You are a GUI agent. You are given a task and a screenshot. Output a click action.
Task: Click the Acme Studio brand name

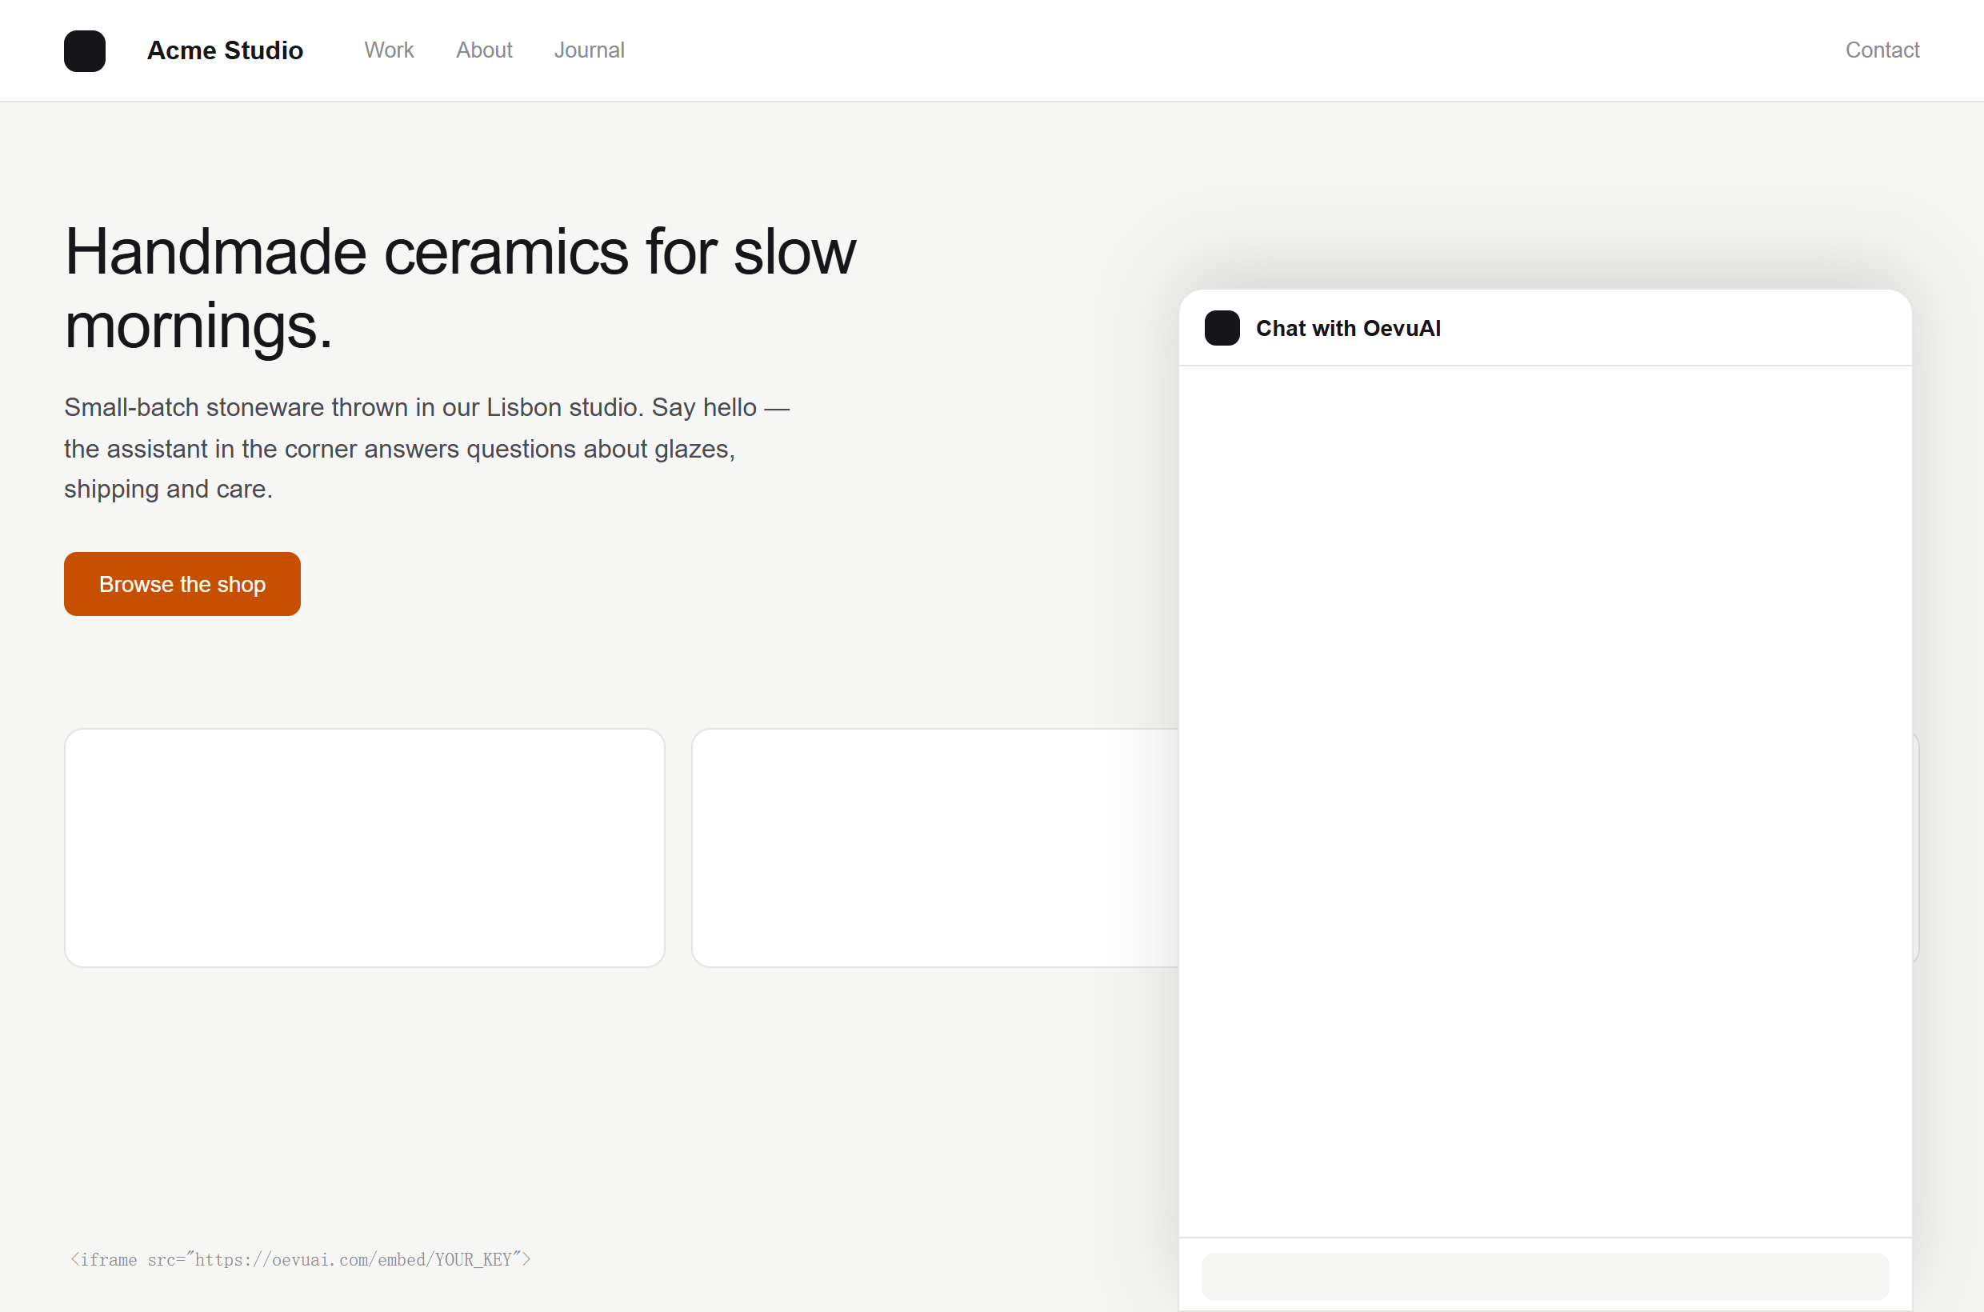click(x=225, y=50)
